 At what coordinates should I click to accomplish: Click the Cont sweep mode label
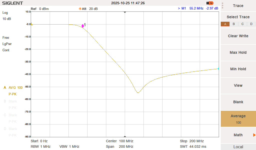point(6,50)
